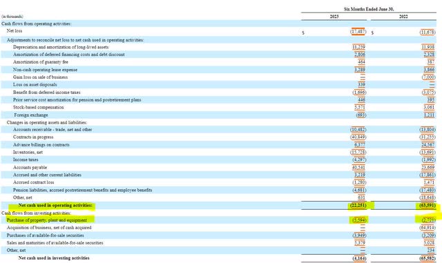
Task: Select "Accounts receivable - trade, net and other"
Action: [x=52, y=130]
